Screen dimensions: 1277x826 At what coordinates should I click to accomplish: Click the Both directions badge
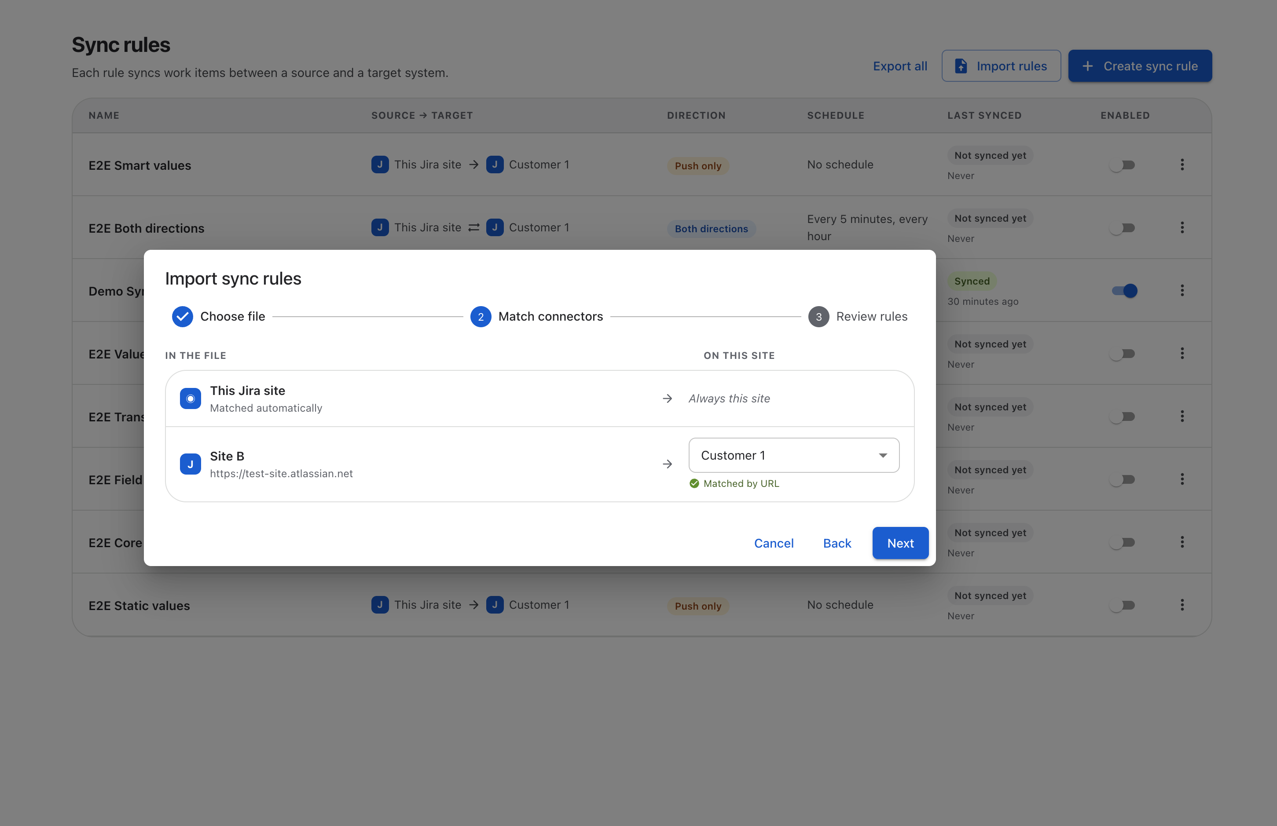tap(711, 228)
